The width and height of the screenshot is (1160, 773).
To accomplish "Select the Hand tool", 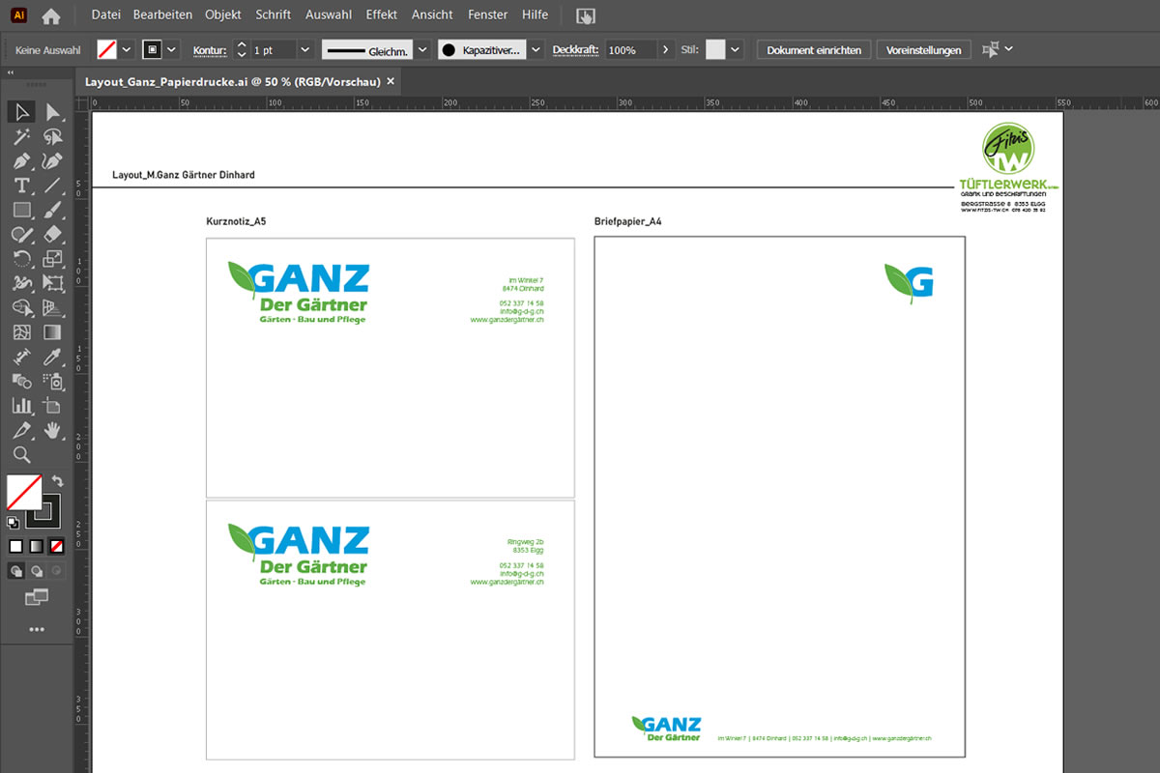I will 52,430.
